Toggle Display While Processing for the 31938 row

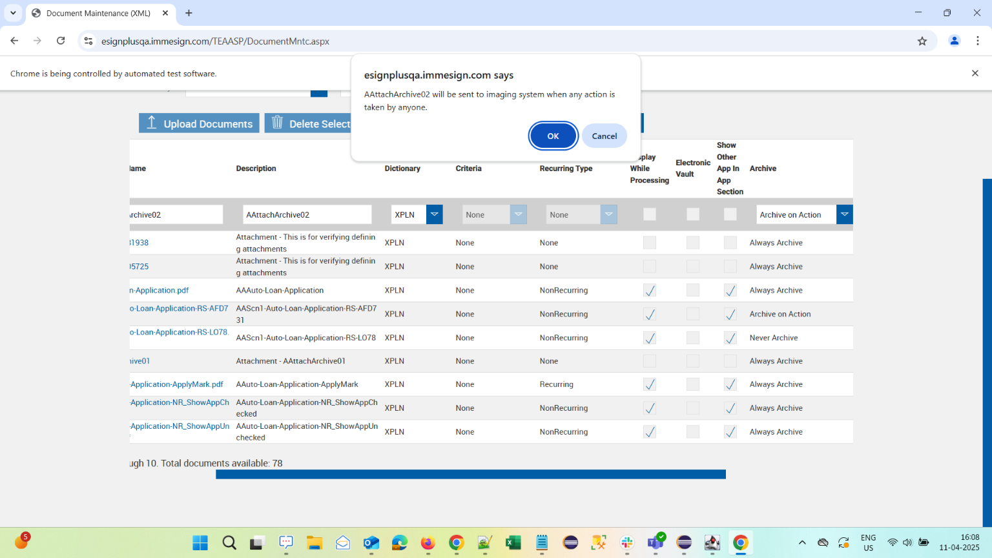650,243
